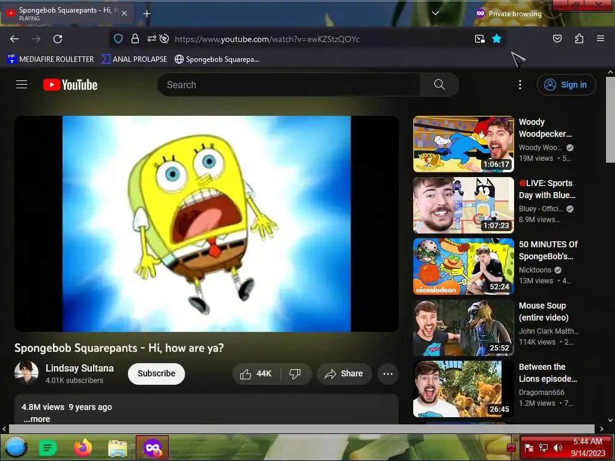
Task: Expand description with ...more
Action: 37,419
